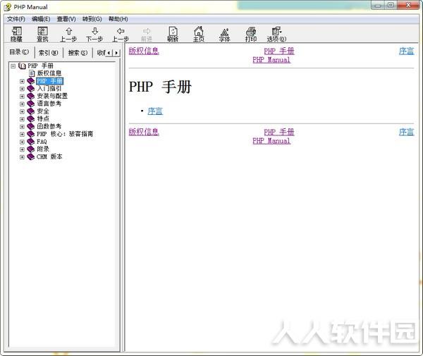Click the 查找 (Locate) toolbar icon
Image resolution: width=423 pixels, height=356 pixels.
[x=42, y=34]
